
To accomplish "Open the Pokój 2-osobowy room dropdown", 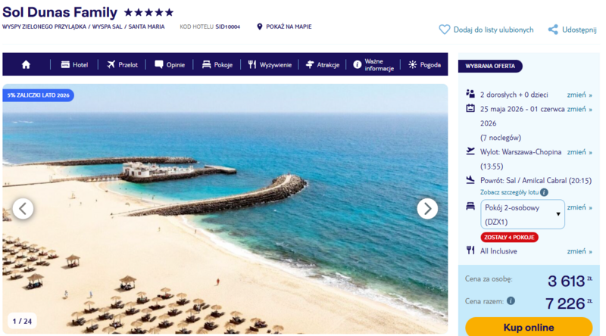I will [523, 214].
